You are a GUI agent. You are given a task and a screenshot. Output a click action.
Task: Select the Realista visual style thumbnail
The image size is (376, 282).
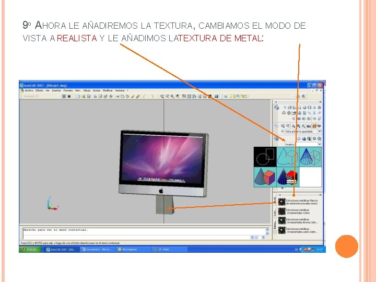click(288, 177)
